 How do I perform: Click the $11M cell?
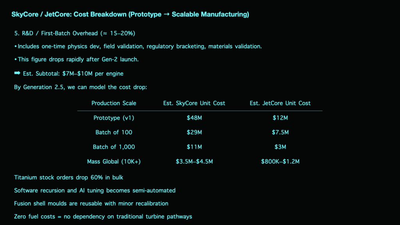(x=194, y=147)
